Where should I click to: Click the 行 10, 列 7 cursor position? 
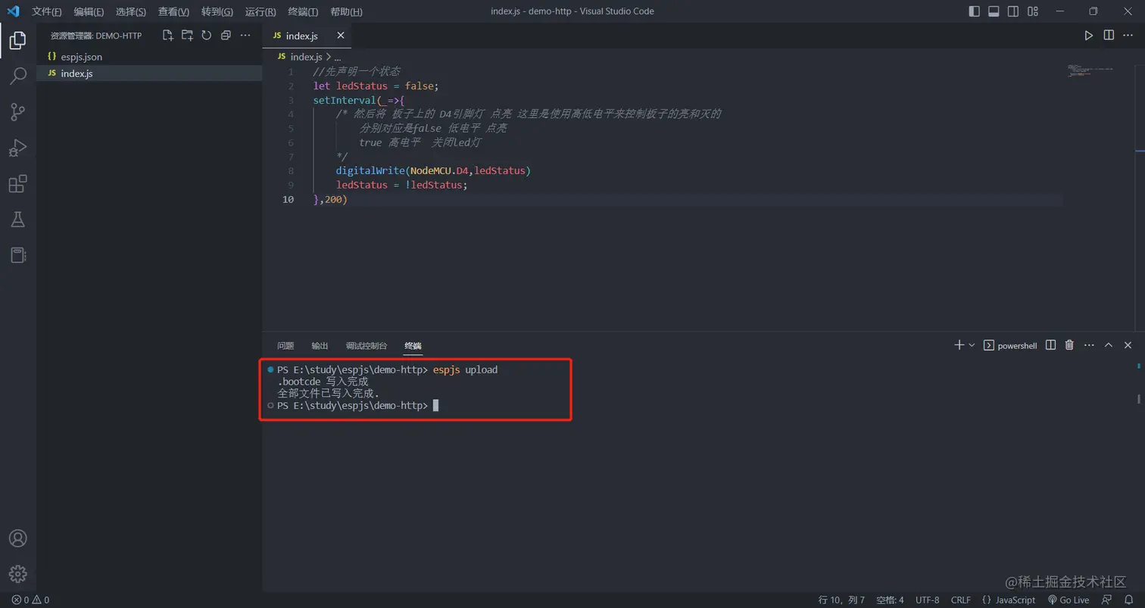841,600
